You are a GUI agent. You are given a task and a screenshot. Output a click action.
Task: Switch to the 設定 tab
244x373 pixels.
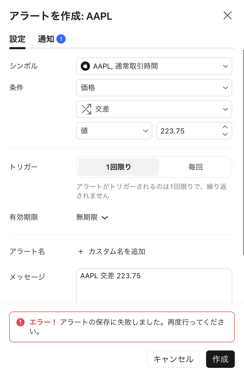(x=17, y=39)
